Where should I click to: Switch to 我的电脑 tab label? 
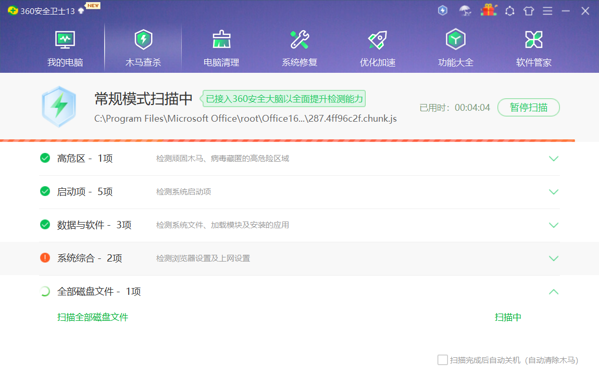pyautogui.click(x=65, y=62)
